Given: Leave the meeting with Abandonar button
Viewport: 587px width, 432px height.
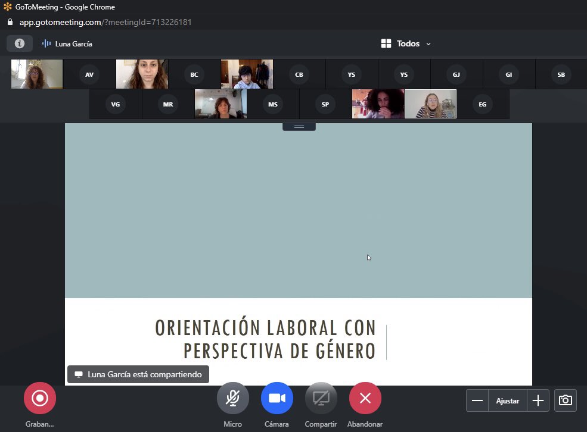Looking at the screenshot, I should point(365,398).
